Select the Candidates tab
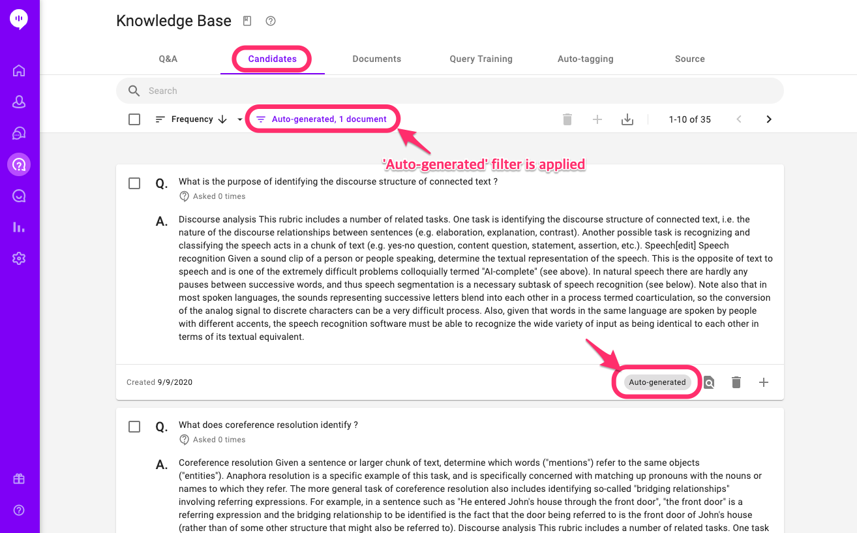The width and height of the screenshot is (857, 533). (273, 59)
